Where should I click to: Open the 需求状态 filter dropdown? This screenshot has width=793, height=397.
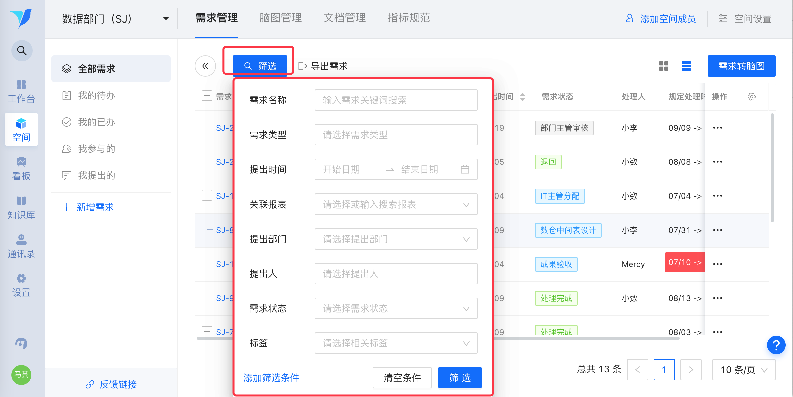tap(396, 308)
